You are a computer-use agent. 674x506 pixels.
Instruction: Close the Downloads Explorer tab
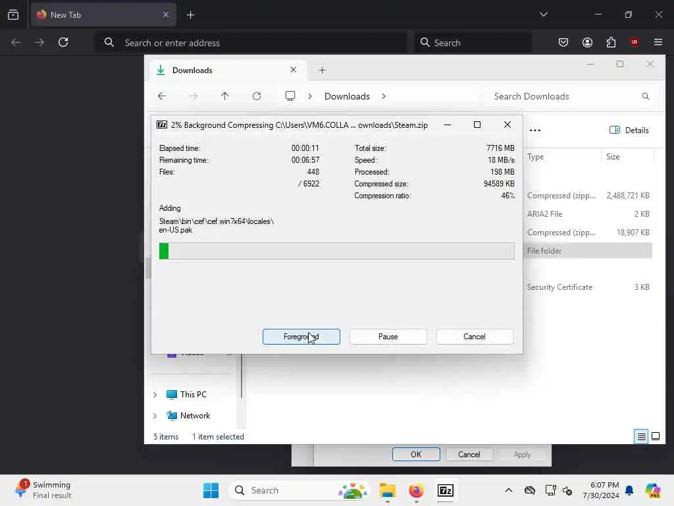pos(293,70)
